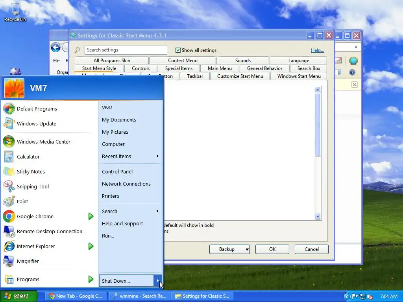Click the Start button

19,296
